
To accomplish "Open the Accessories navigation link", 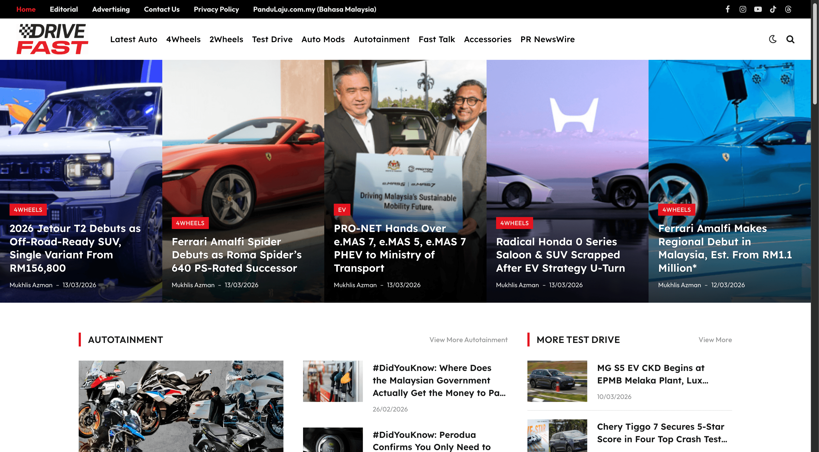I will pyautogui.click(x=487, y=39).
